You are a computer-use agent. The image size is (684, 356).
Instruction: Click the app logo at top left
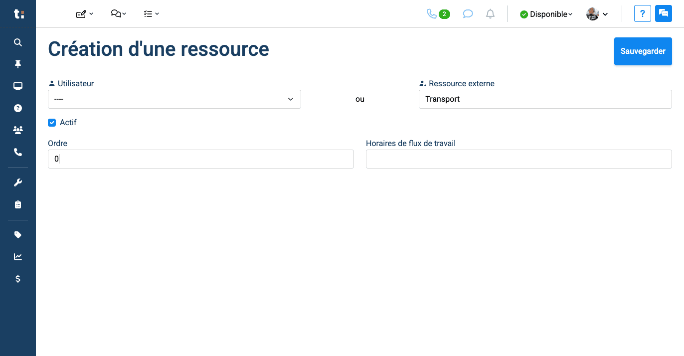[x=18, y=14]
